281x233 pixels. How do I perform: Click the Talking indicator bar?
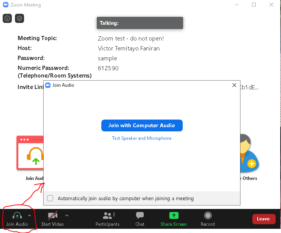(x=140, y=23)
